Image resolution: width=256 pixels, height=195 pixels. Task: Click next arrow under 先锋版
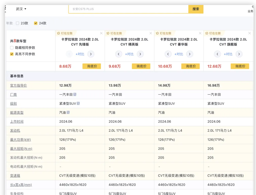(x=91, y=54)
